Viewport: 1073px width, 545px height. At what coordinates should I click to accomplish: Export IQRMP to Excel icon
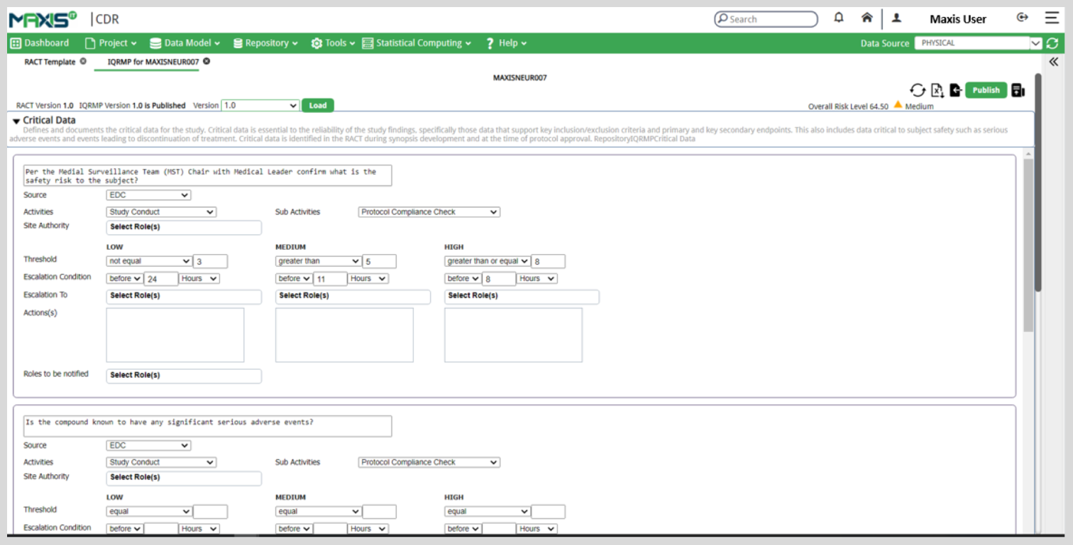(x=937, y=90)
